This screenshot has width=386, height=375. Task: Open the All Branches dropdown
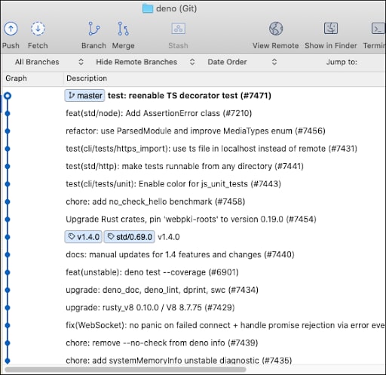tap(49, 62)
